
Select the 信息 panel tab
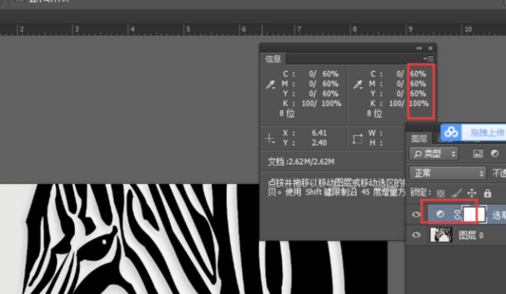coord(273,59)
